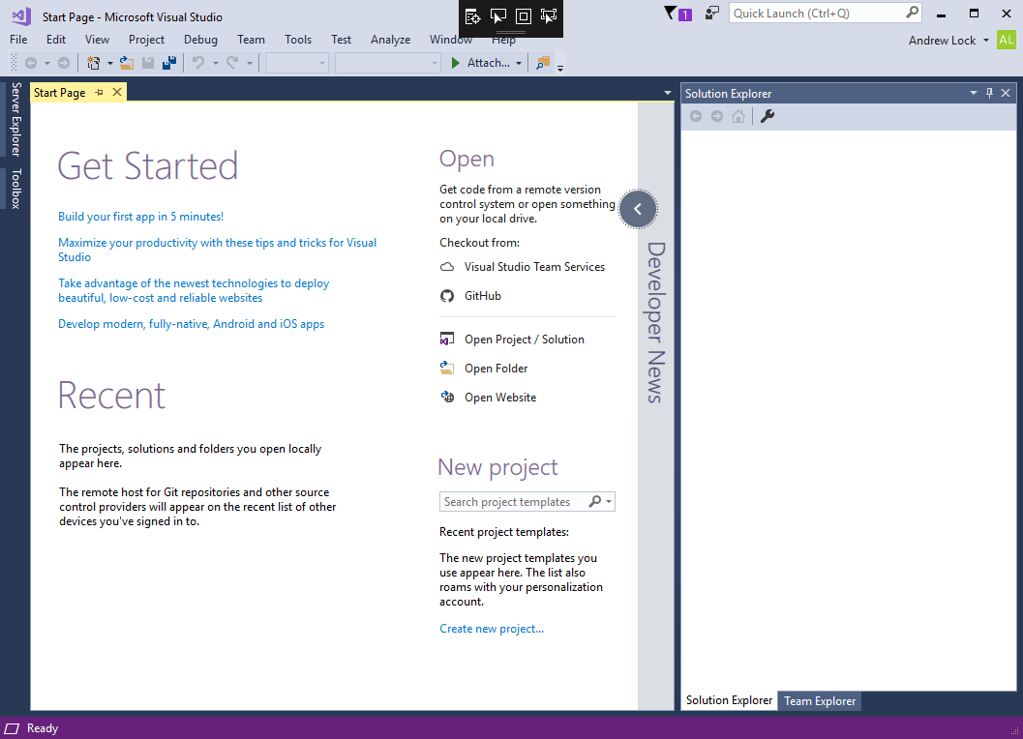Expand the Developer News panel arrow

point(638,209)
